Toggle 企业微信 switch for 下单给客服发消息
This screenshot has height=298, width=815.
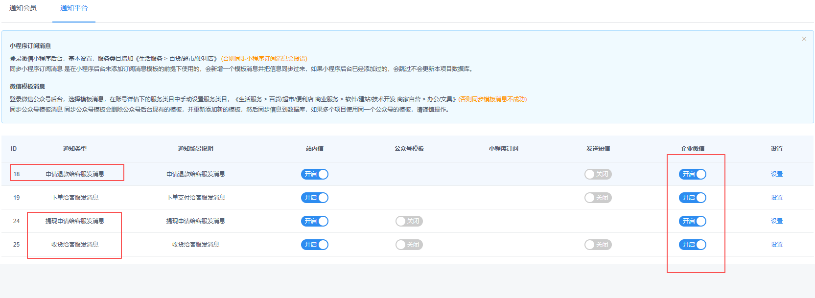[692, 198]
